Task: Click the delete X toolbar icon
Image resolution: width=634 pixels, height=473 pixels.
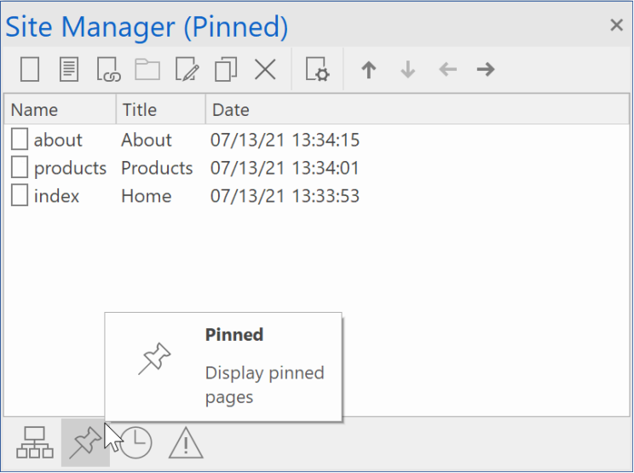Action: click(x=265, y=70)
